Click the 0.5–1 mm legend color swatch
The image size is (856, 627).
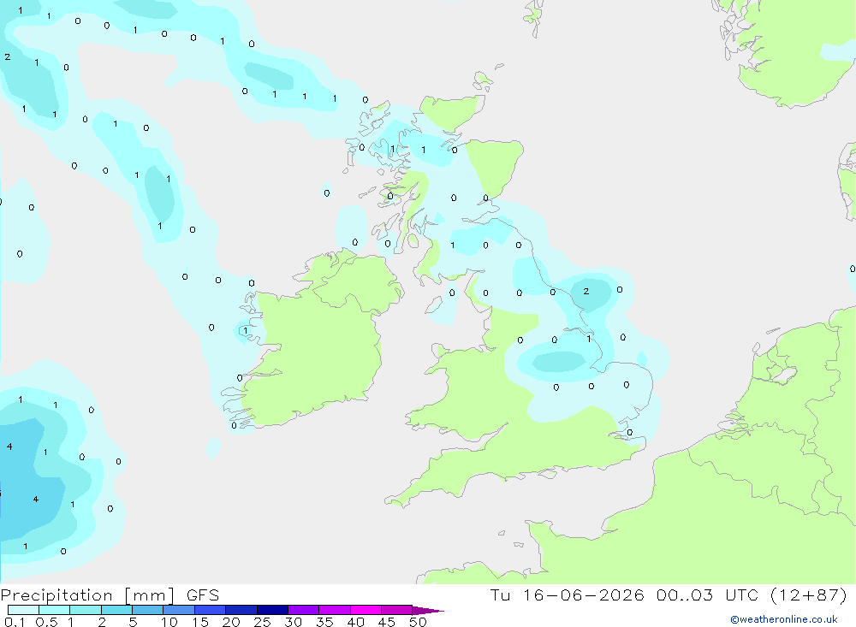[55, 610]
